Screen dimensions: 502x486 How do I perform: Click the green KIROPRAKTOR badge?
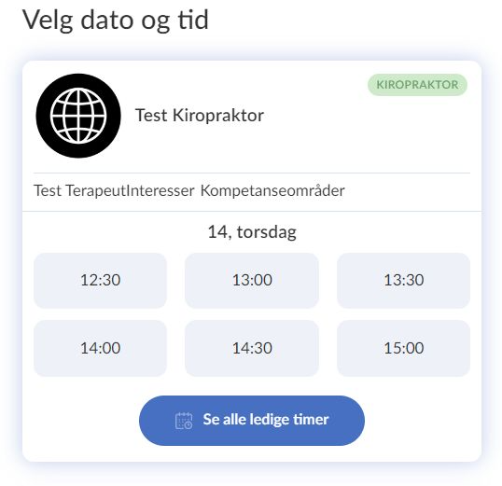coord(417,85)
